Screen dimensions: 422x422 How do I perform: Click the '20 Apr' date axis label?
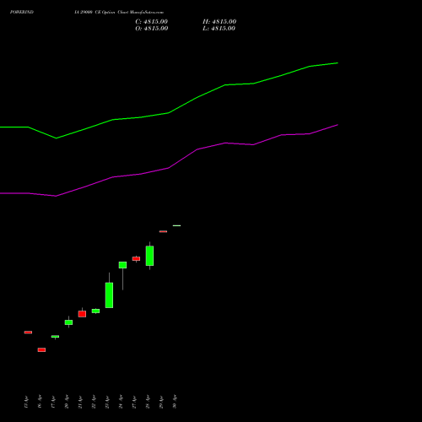[x=67, y=402]
